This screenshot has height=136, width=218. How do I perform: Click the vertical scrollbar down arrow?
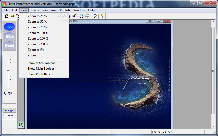tap(213, 126)
